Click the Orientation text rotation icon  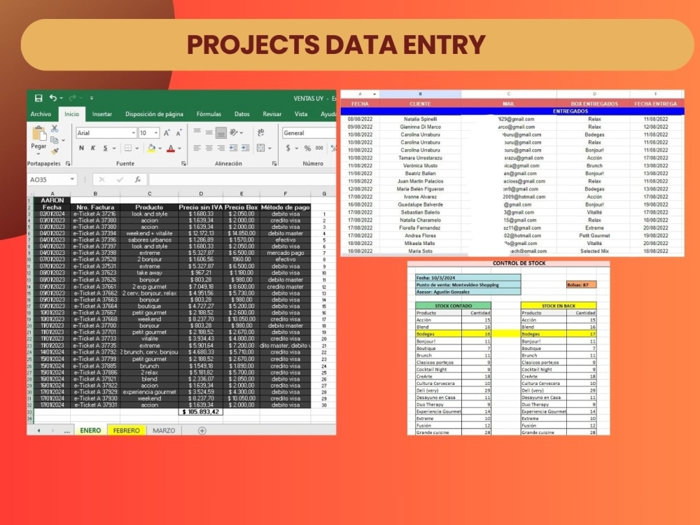(x=234, y=132)
